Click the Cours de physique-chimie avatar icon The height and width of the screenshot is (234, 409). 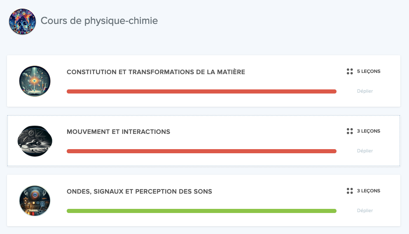tap(22, 21)
